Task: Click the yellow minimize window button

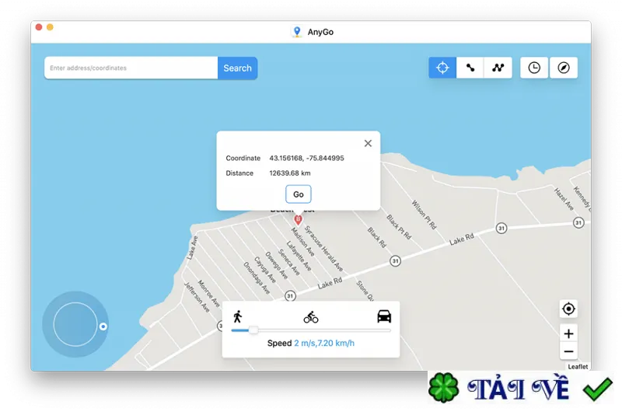Action: pyautogui.click(x=50, y=27)
